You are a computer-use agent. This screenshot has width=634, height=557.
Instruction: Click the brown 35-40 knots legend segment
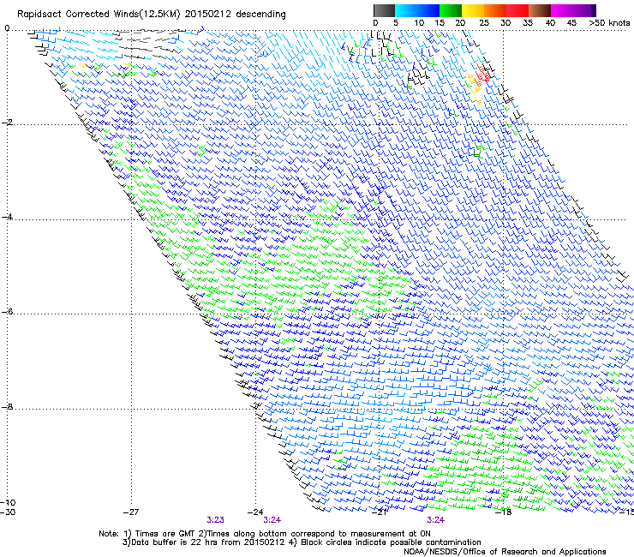click(540, 10)
